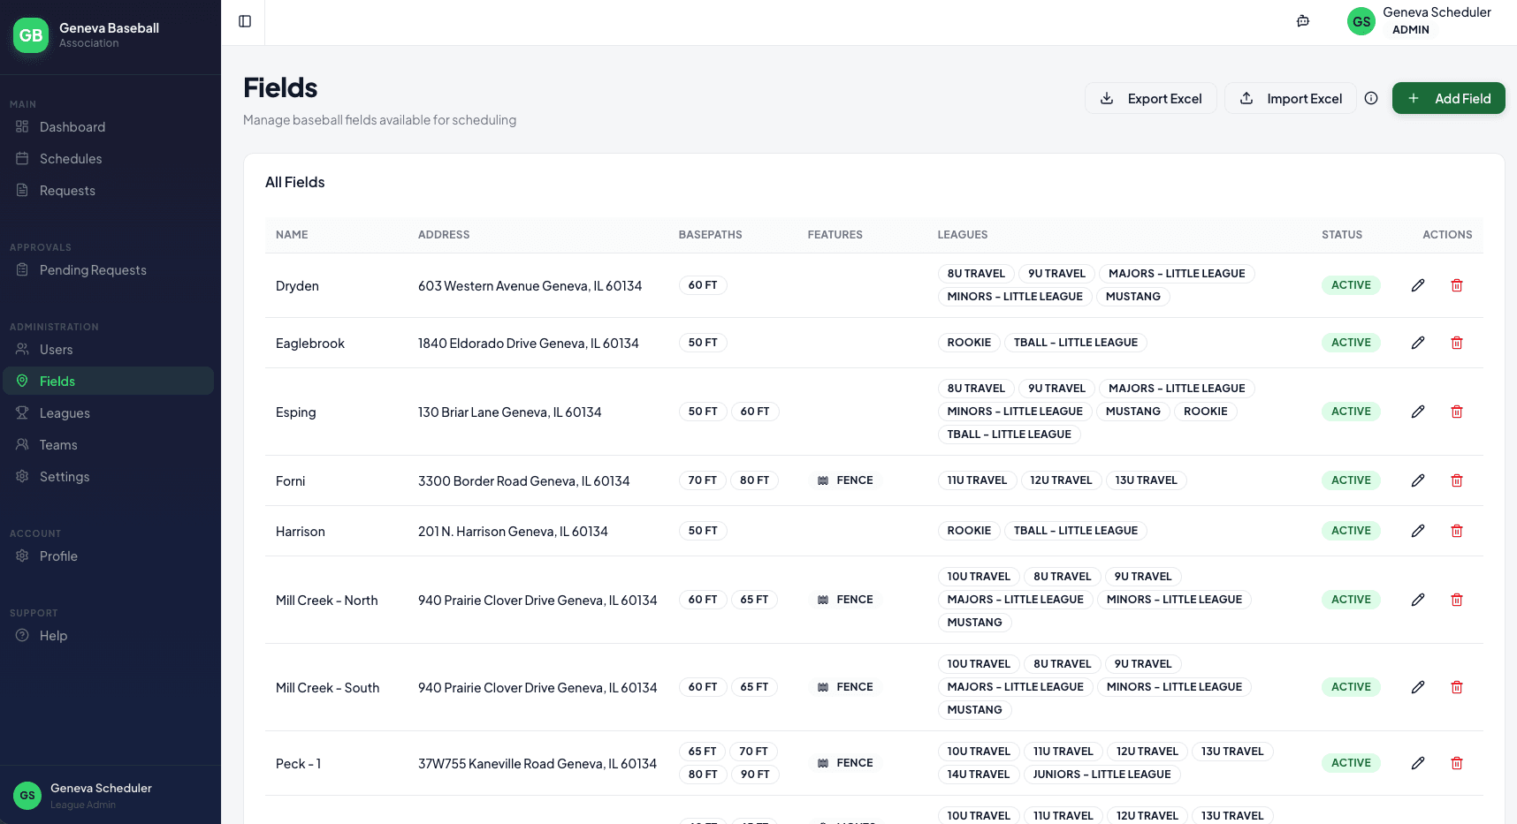Navigate to Leagues in the sidebar
The width and height of the screenshot is (1517, 824).
(65, 412)
